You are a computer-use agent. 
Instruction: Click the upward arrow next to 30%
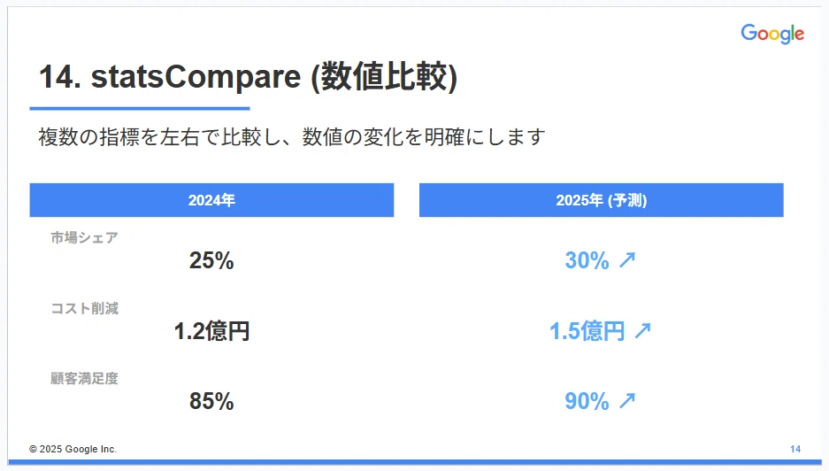coord(627,259)
